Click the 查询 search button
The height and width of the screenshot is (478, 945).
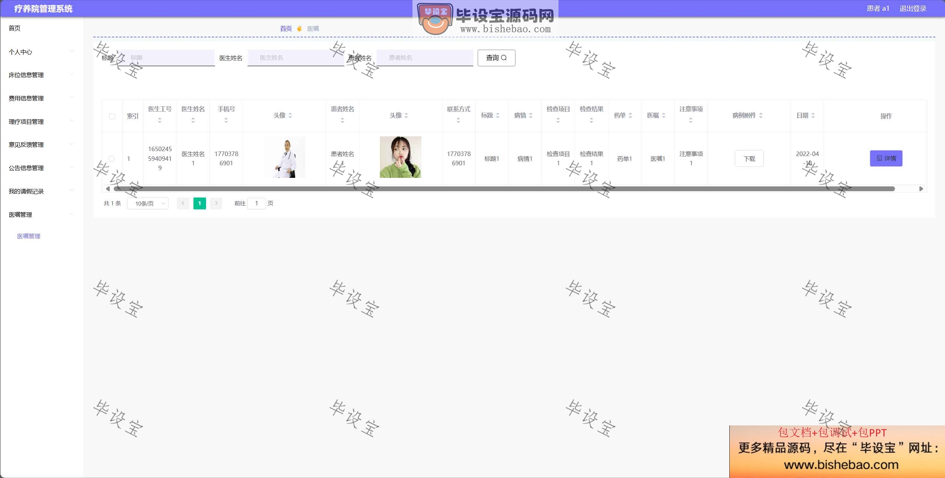tap(496, 58)
